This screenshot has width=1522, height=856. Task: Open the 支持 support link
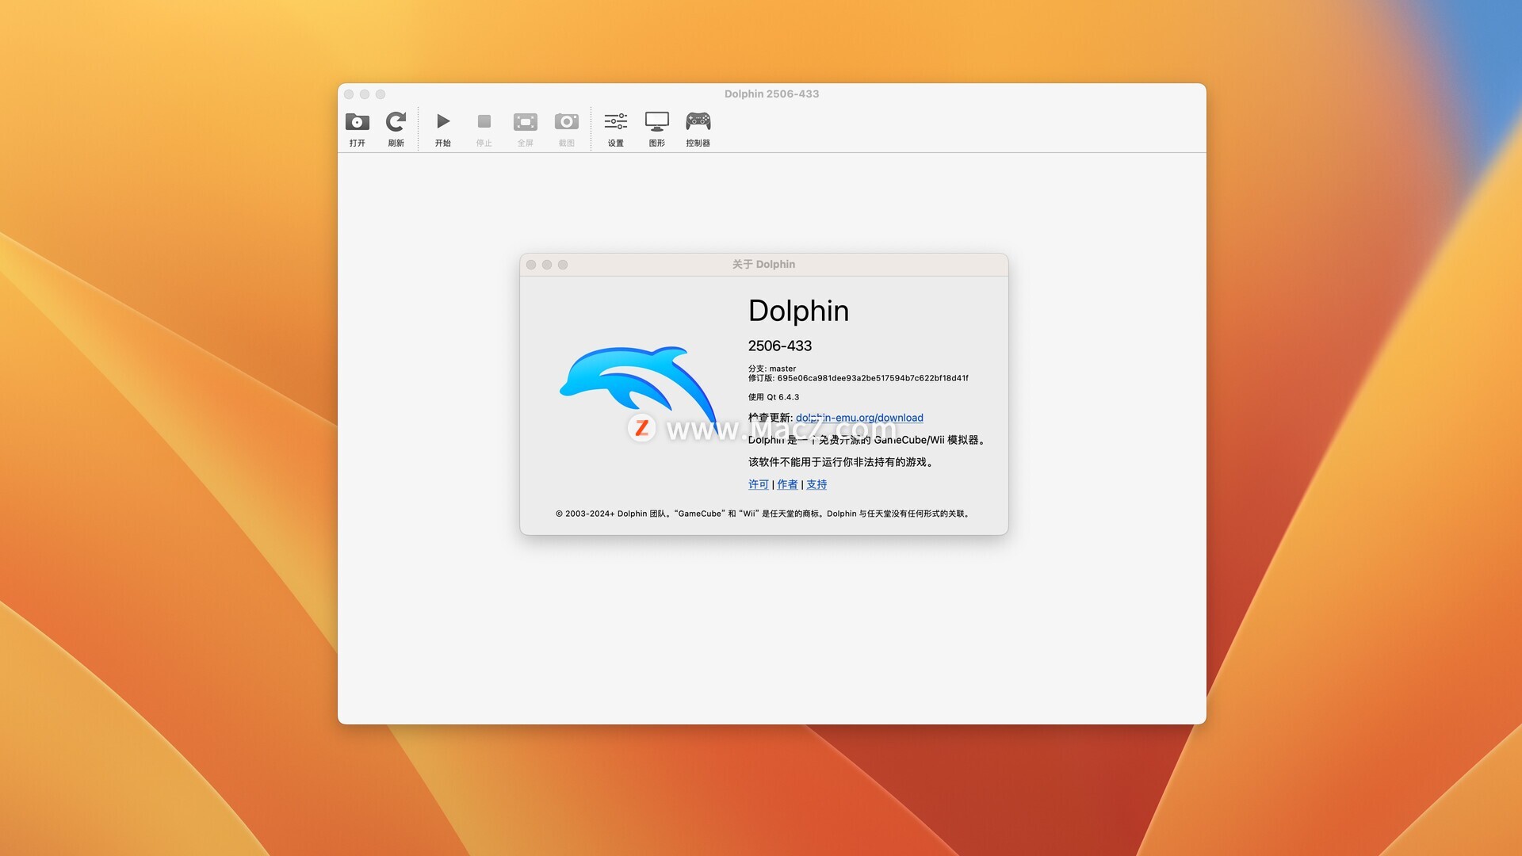click(x=816, y=484)
